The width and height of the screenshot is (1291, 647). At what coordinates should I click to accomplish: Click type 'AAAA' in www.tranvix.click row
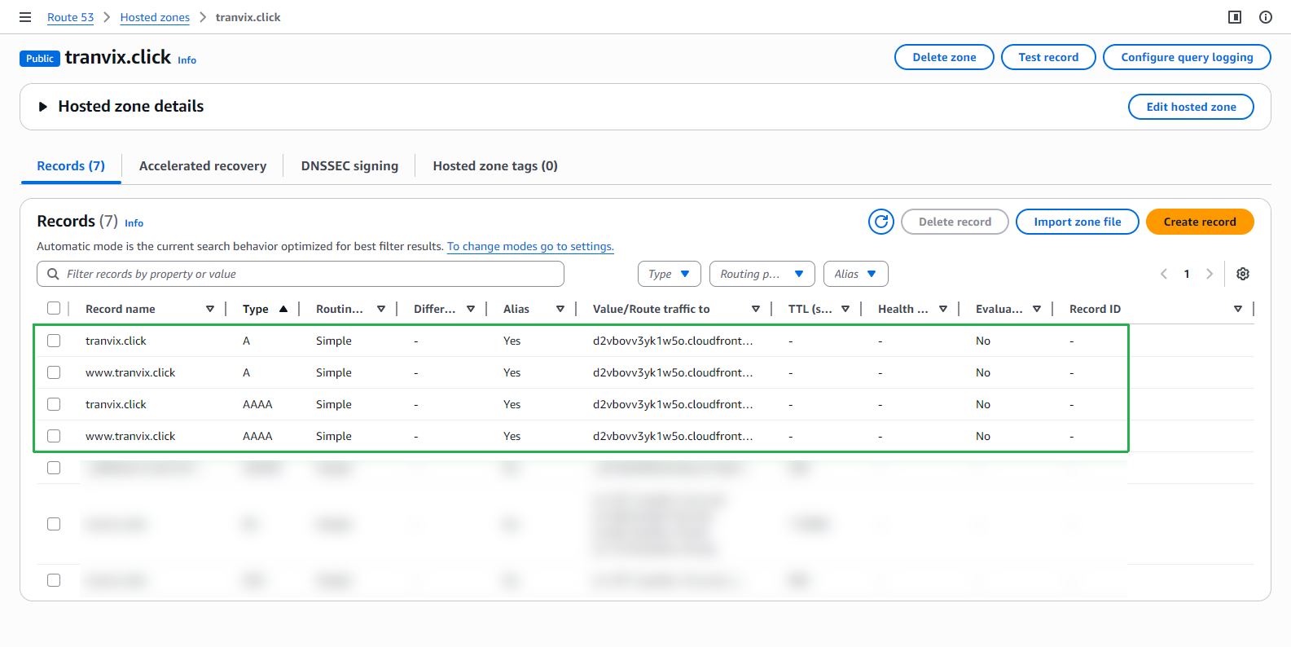pyautogui.click(x=257, y=436)
